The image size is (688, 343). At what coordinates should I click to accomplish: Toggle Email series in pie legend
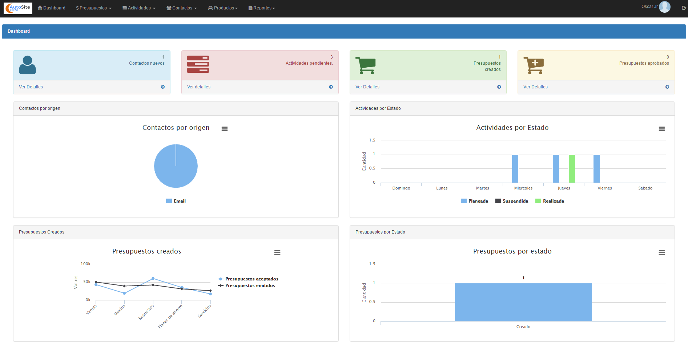tap(176, 201)
